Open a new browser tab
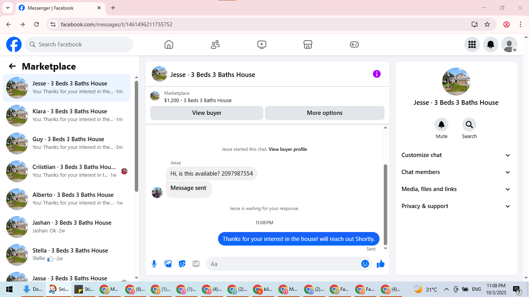The width and height of the screenshot is (529, 297). coord(113,8)
